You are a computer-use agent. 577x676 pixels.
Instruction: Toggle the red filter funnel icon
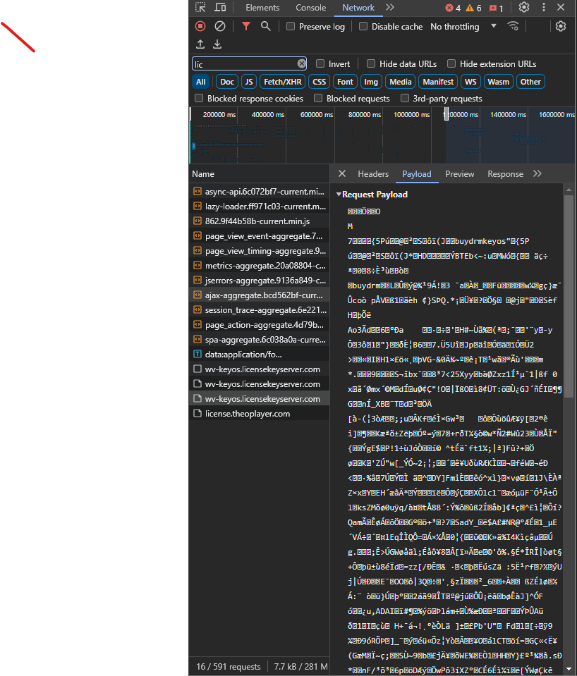(246, 26)
